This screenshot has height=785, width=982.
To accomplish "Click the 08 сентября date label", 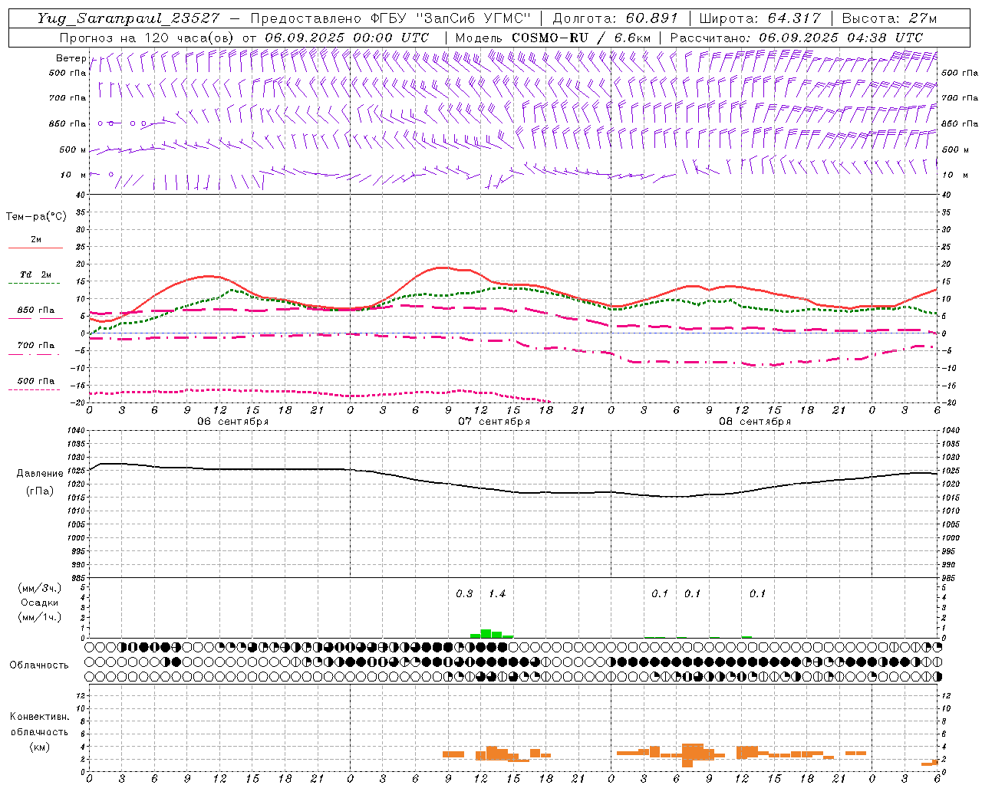I will tap(754, 422).
